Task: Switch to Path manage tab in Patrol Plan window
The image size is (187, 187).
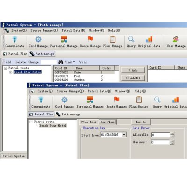Action: [x=68, y=115]
